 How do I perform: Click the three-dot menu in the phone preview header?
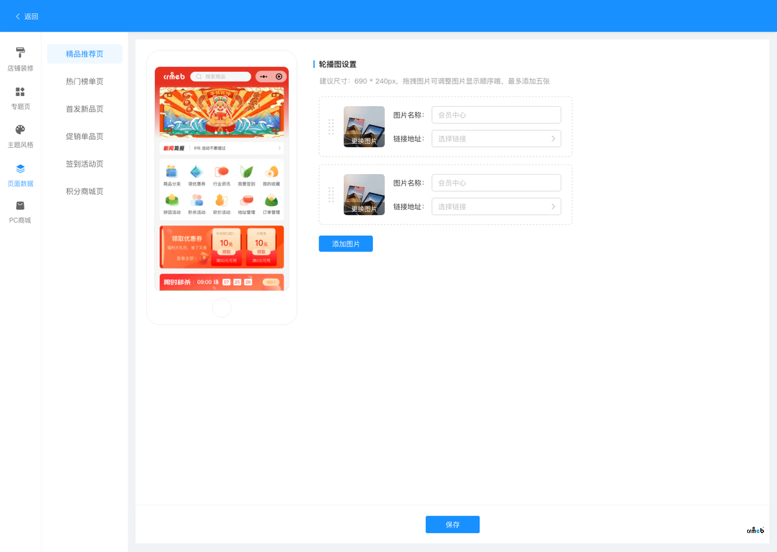[264, 76]
